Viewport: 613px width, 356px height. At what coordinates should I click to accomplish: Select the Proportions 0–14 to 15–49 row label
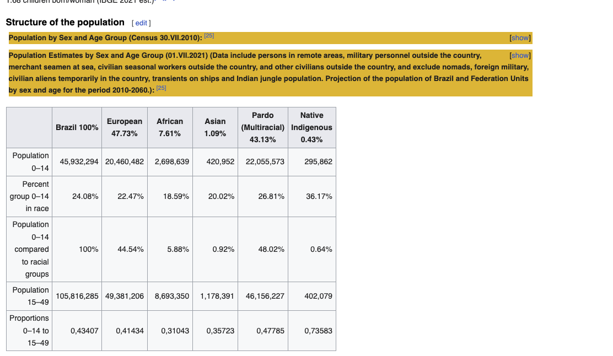point(29,331)
